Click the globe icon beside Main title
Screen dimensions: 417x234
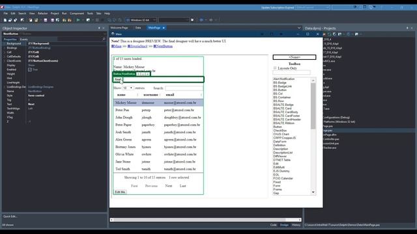pos(113,34)
